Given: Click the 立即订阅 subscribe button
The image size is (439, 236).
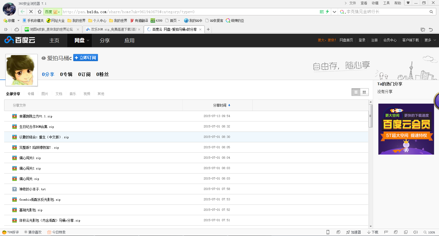Looking at the screenshot, I should [x=86, y=58].
